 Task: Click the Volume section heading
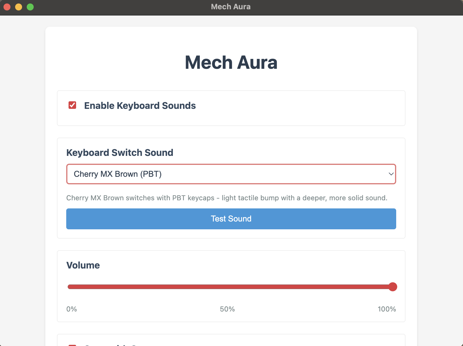(x=83, y=265)
